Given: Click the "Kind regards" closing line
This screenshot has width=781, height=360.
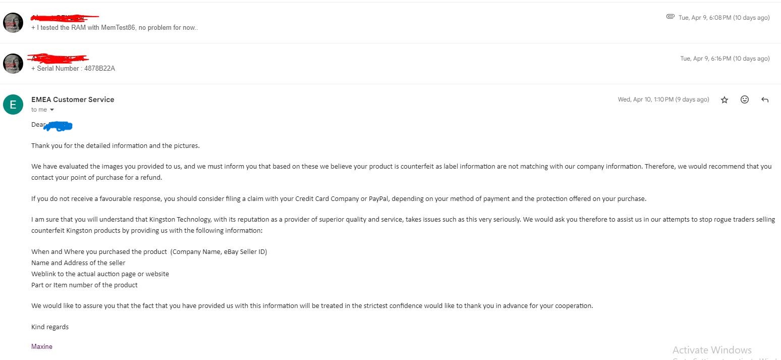Looking at the screenshot, I should pos(50,327).
